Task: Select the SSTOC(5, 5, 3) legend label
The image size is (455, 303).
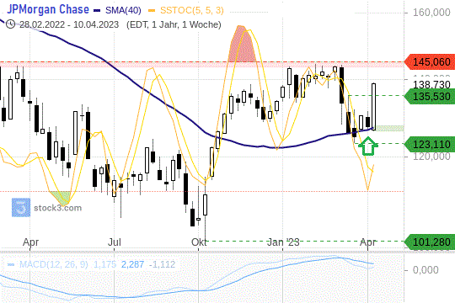Action: [x=192, y=11]
